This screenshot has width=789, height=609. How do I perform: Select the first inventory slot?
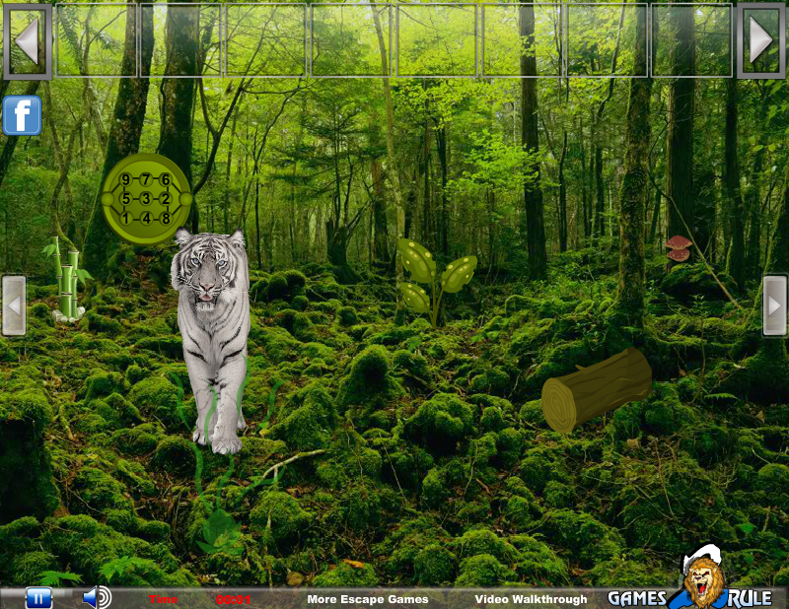click(x=96, y=39)
